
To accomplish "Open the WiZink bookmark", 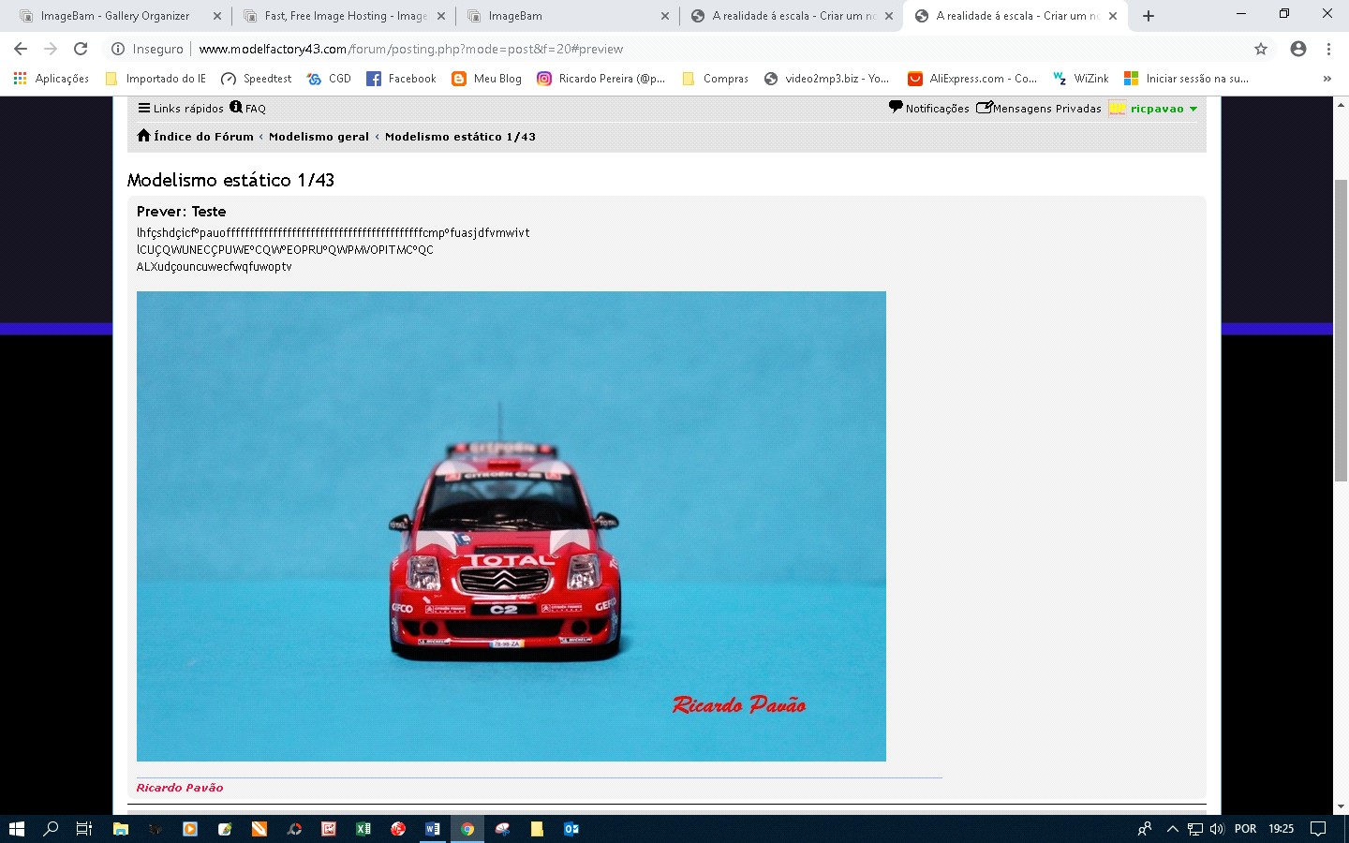I will point(1080,79).
